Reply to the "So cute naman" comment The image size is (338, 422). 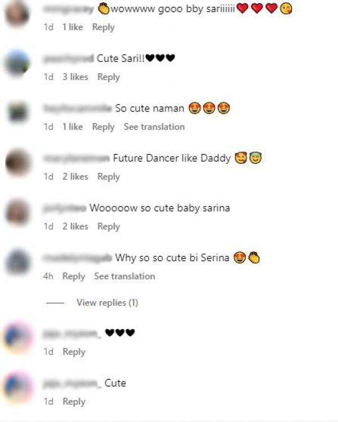click(x=103, y=127)
